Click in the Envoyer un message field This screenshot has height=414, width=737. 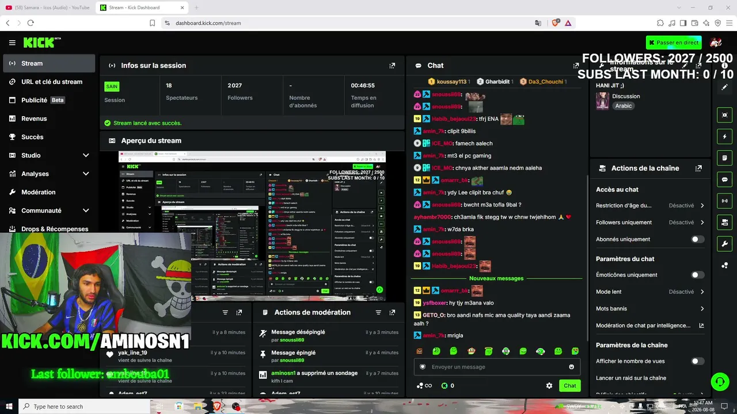coord(497,367)
